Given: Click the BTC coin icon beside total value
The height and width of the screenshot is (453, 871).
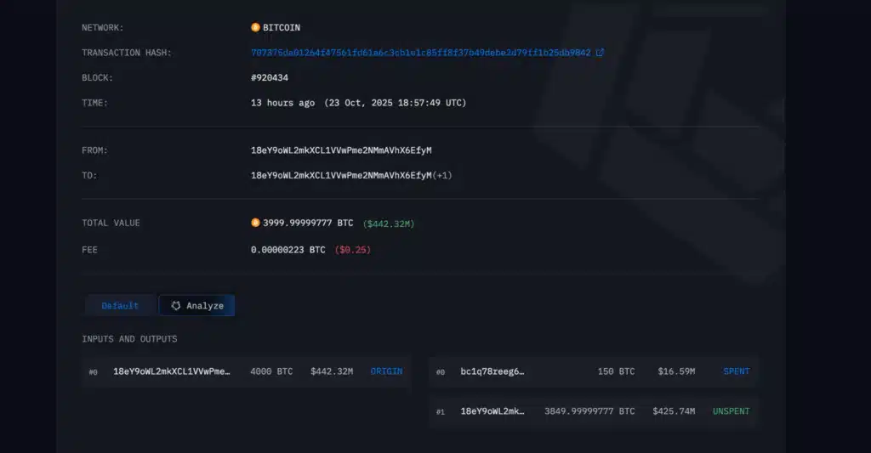Looking at the screenshot, I should [255, 223].
